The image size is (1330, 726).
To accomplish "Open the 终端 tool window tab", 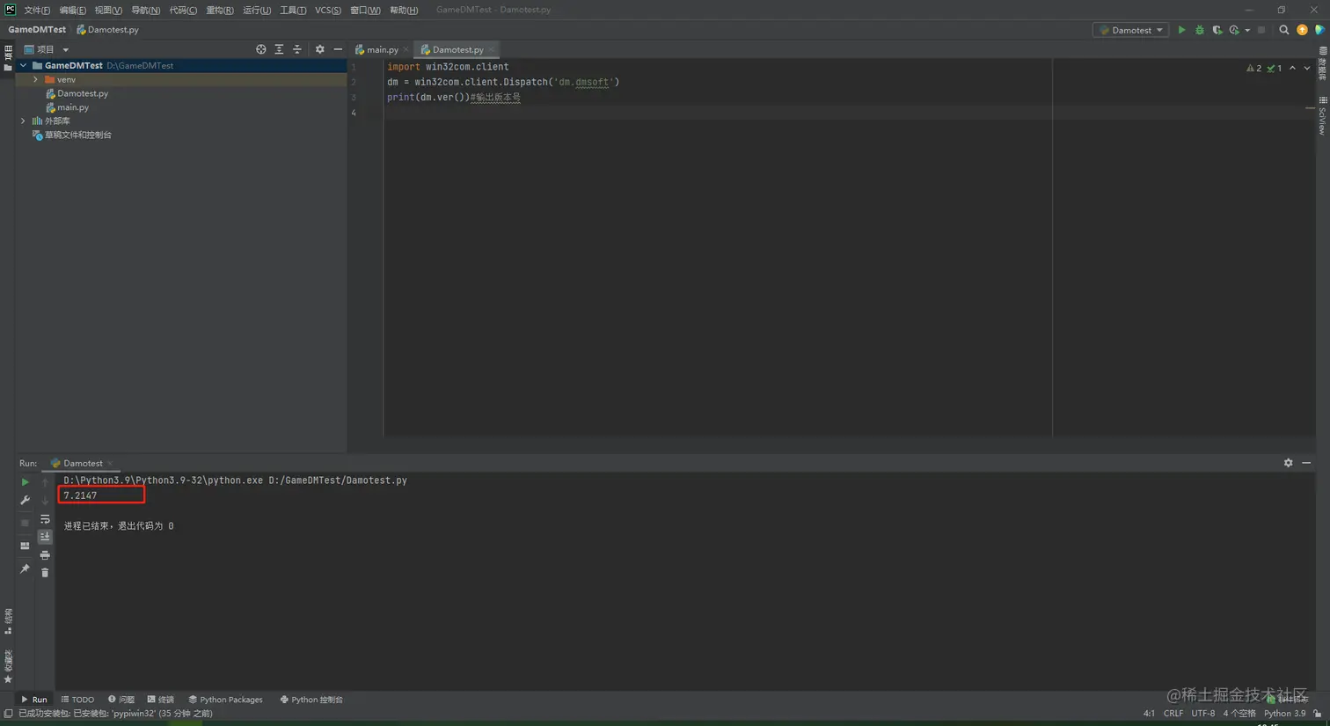I will 161,700.
